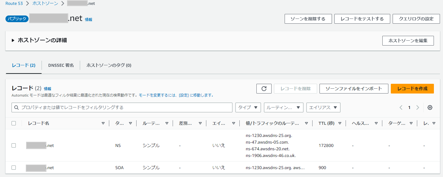Open Route 53 breadcrumb link

tap(14, 4)
